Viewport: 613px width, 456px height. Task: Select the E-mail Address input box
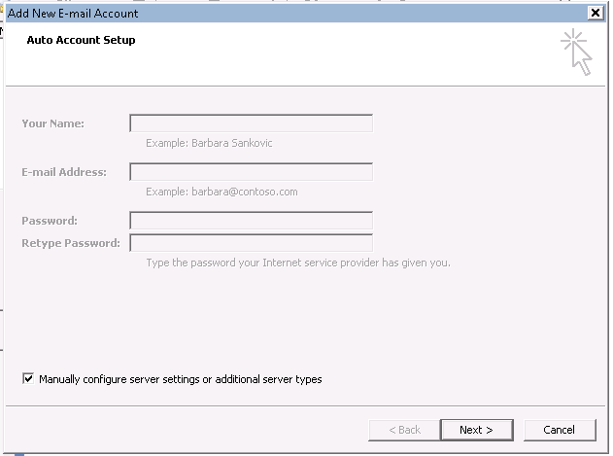(251, 172)
